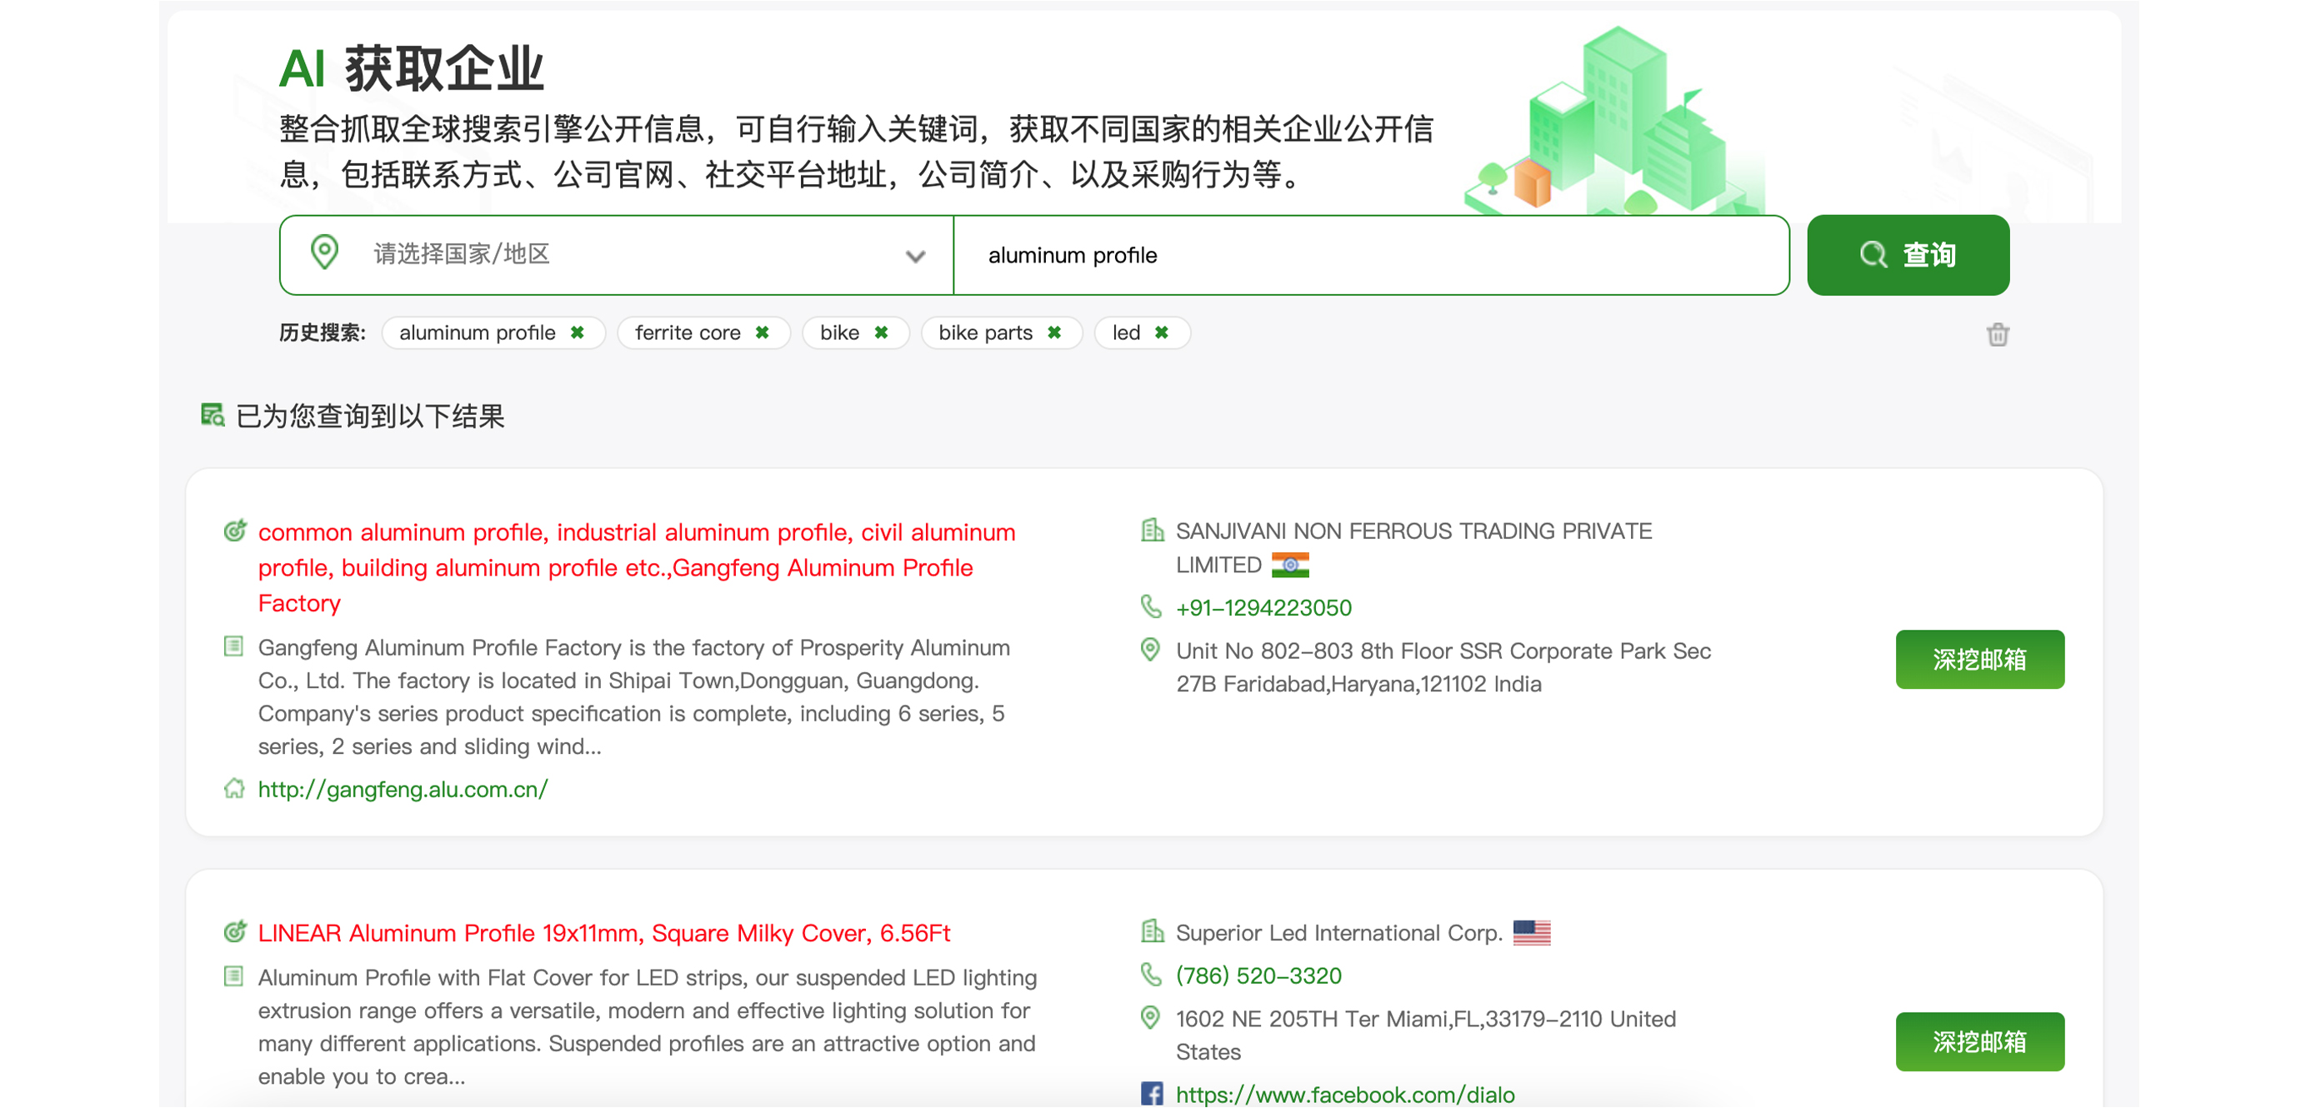Image resolution: width=2311 pixels, height=1108 pixels.
Task: Click company building icon beside SANJIVANI NON FERROUS
Action: [1152, 530]
